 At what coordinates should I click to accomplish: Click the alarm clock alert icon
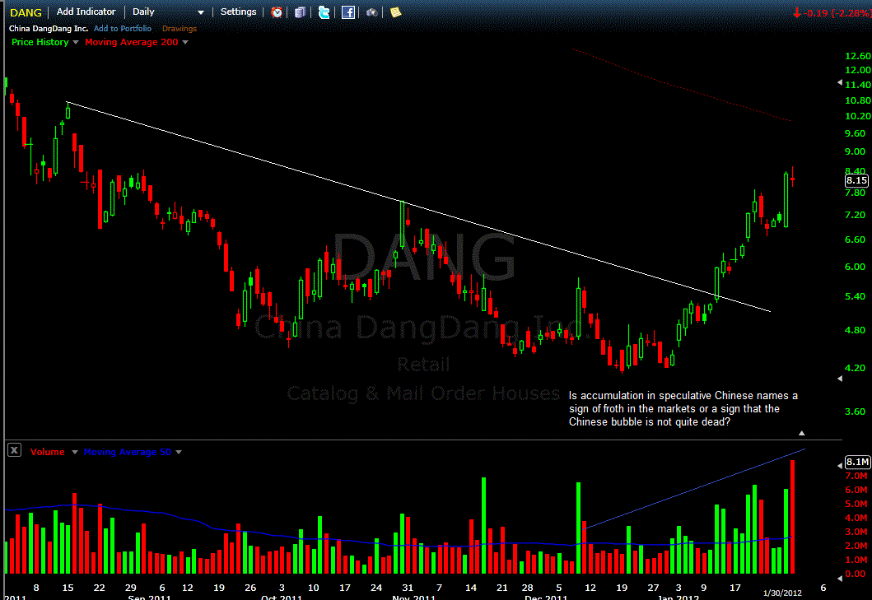[x=277, y=12]
